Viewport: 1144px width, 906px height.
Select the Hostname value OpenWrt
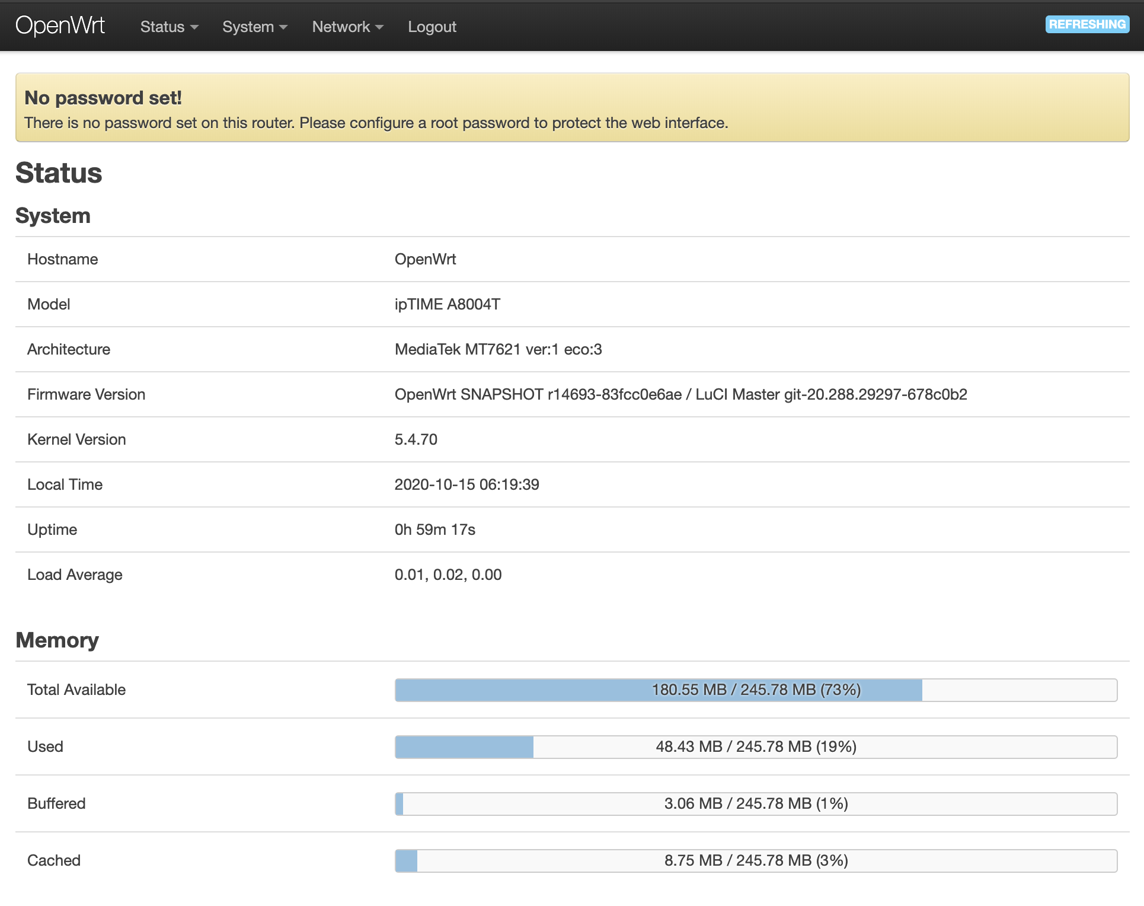tap(426, 259)
